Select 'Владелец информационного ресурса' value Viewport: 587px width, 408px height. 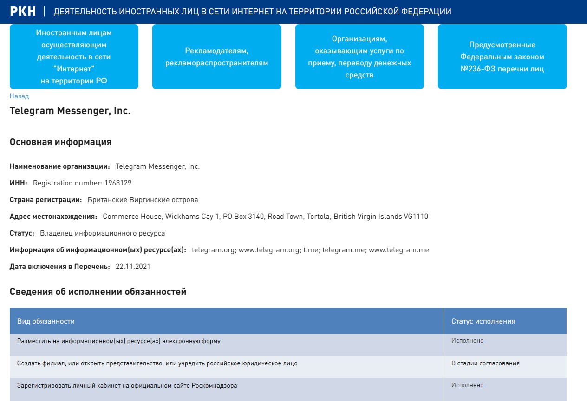click(x=103, y=233)
